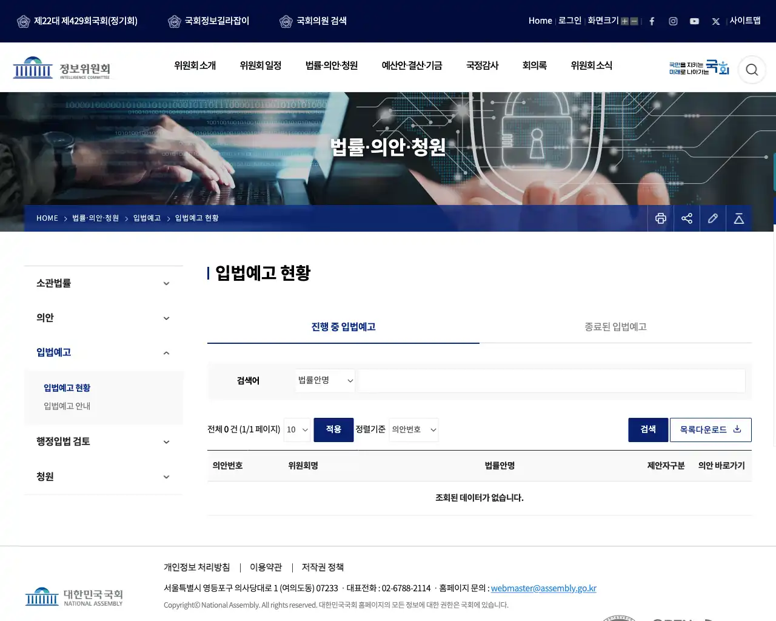Open 저작권 정책 footer link
Viewport: 776px width, 621px height.
coord(323,568)
